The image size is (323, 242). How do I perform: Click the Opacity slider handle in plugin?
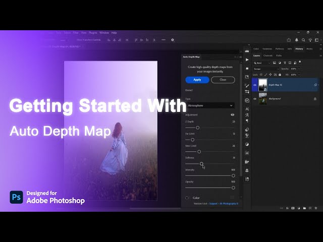[x=233, y=188]
